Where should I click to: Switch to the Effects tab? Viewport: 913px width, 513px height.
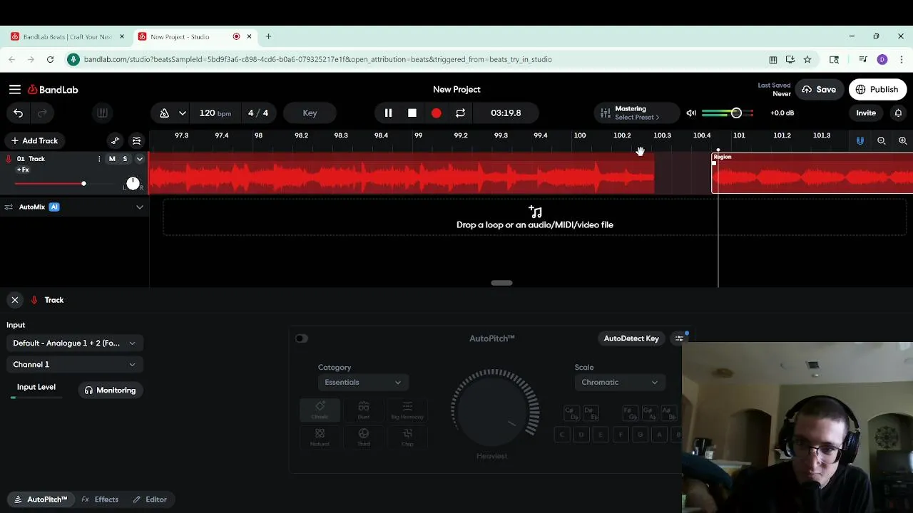click(x=100, y=499)
